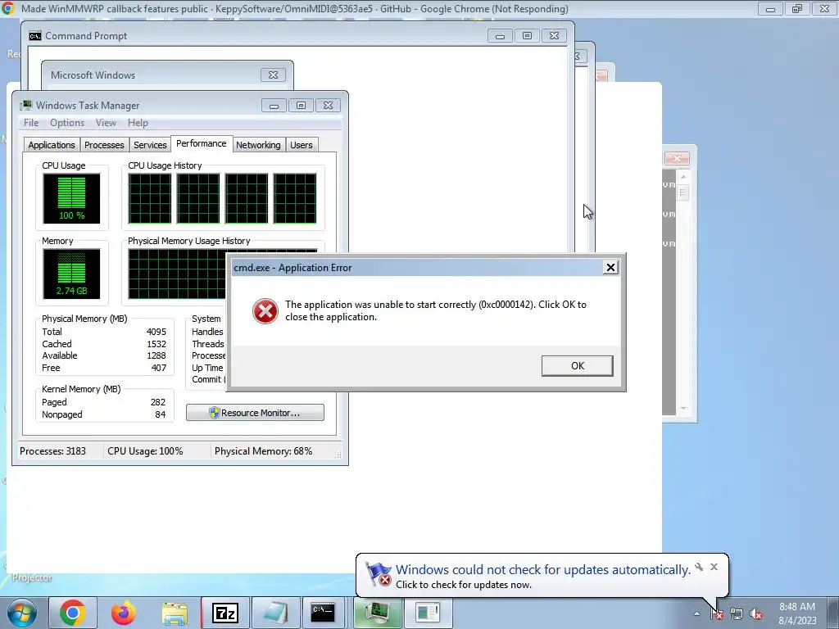Switch to the Services tab
The image size is (839, 629).
point(150,145)
